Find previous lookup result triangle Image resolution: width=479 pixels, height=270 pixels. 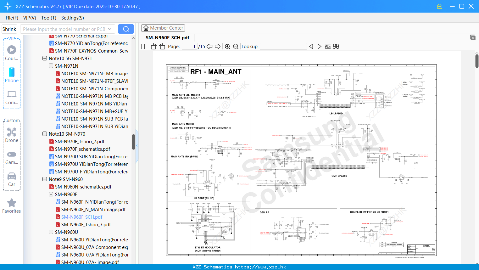point(311,47)
